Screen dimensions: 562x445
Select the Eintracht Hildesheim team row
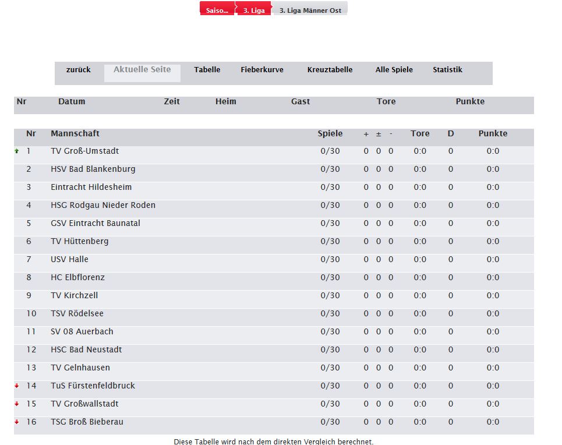click(91, 187)
